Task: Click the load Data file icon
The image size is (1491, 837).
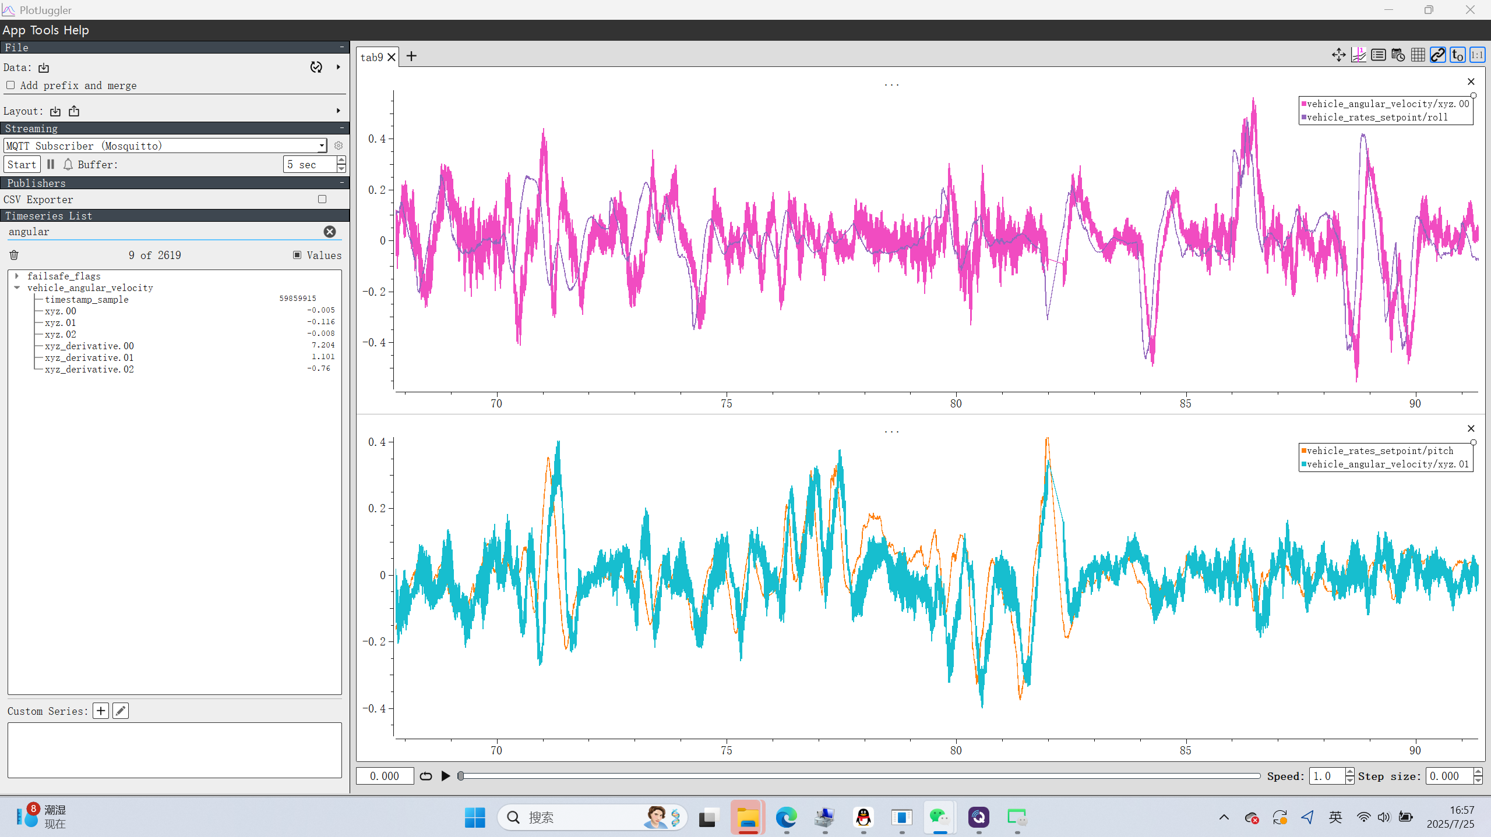Action: tap(44, 68)
